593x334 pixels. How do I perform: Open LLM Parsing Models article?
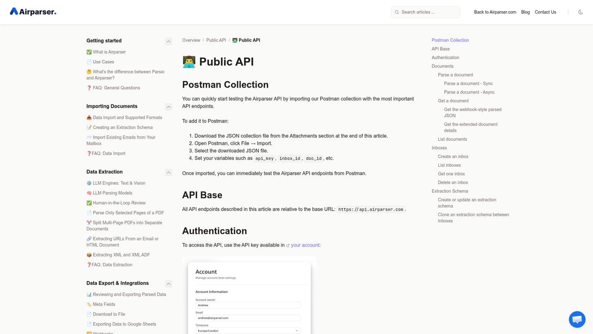pyautogui.click(x=109, y=193)
